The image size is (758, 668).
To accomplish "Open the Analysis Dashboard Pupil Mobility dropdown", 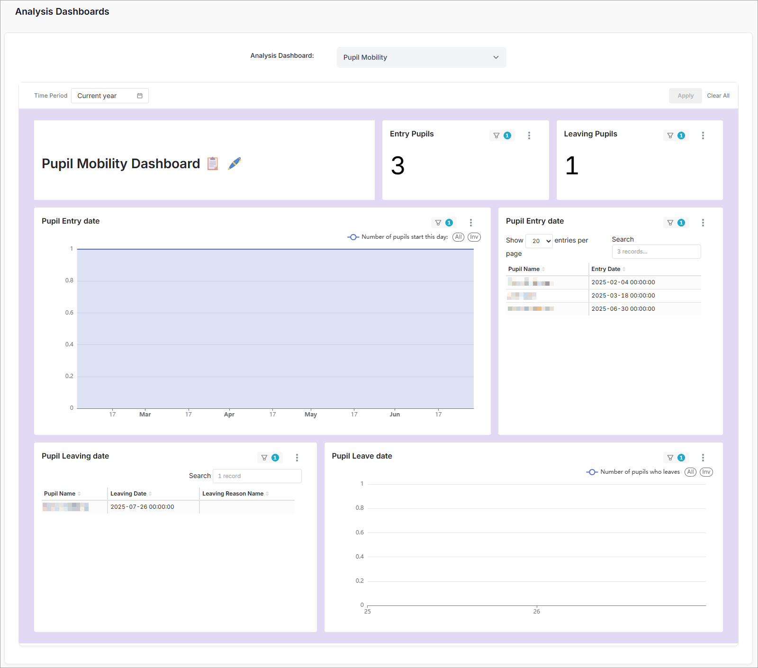I will pos(421,57).
